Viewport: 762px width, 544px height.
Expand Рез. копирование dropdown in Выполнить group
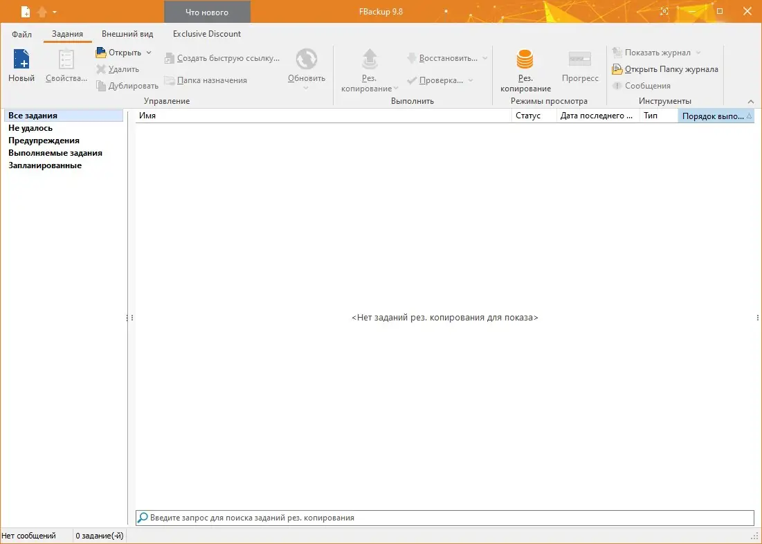tap(396, 88)
